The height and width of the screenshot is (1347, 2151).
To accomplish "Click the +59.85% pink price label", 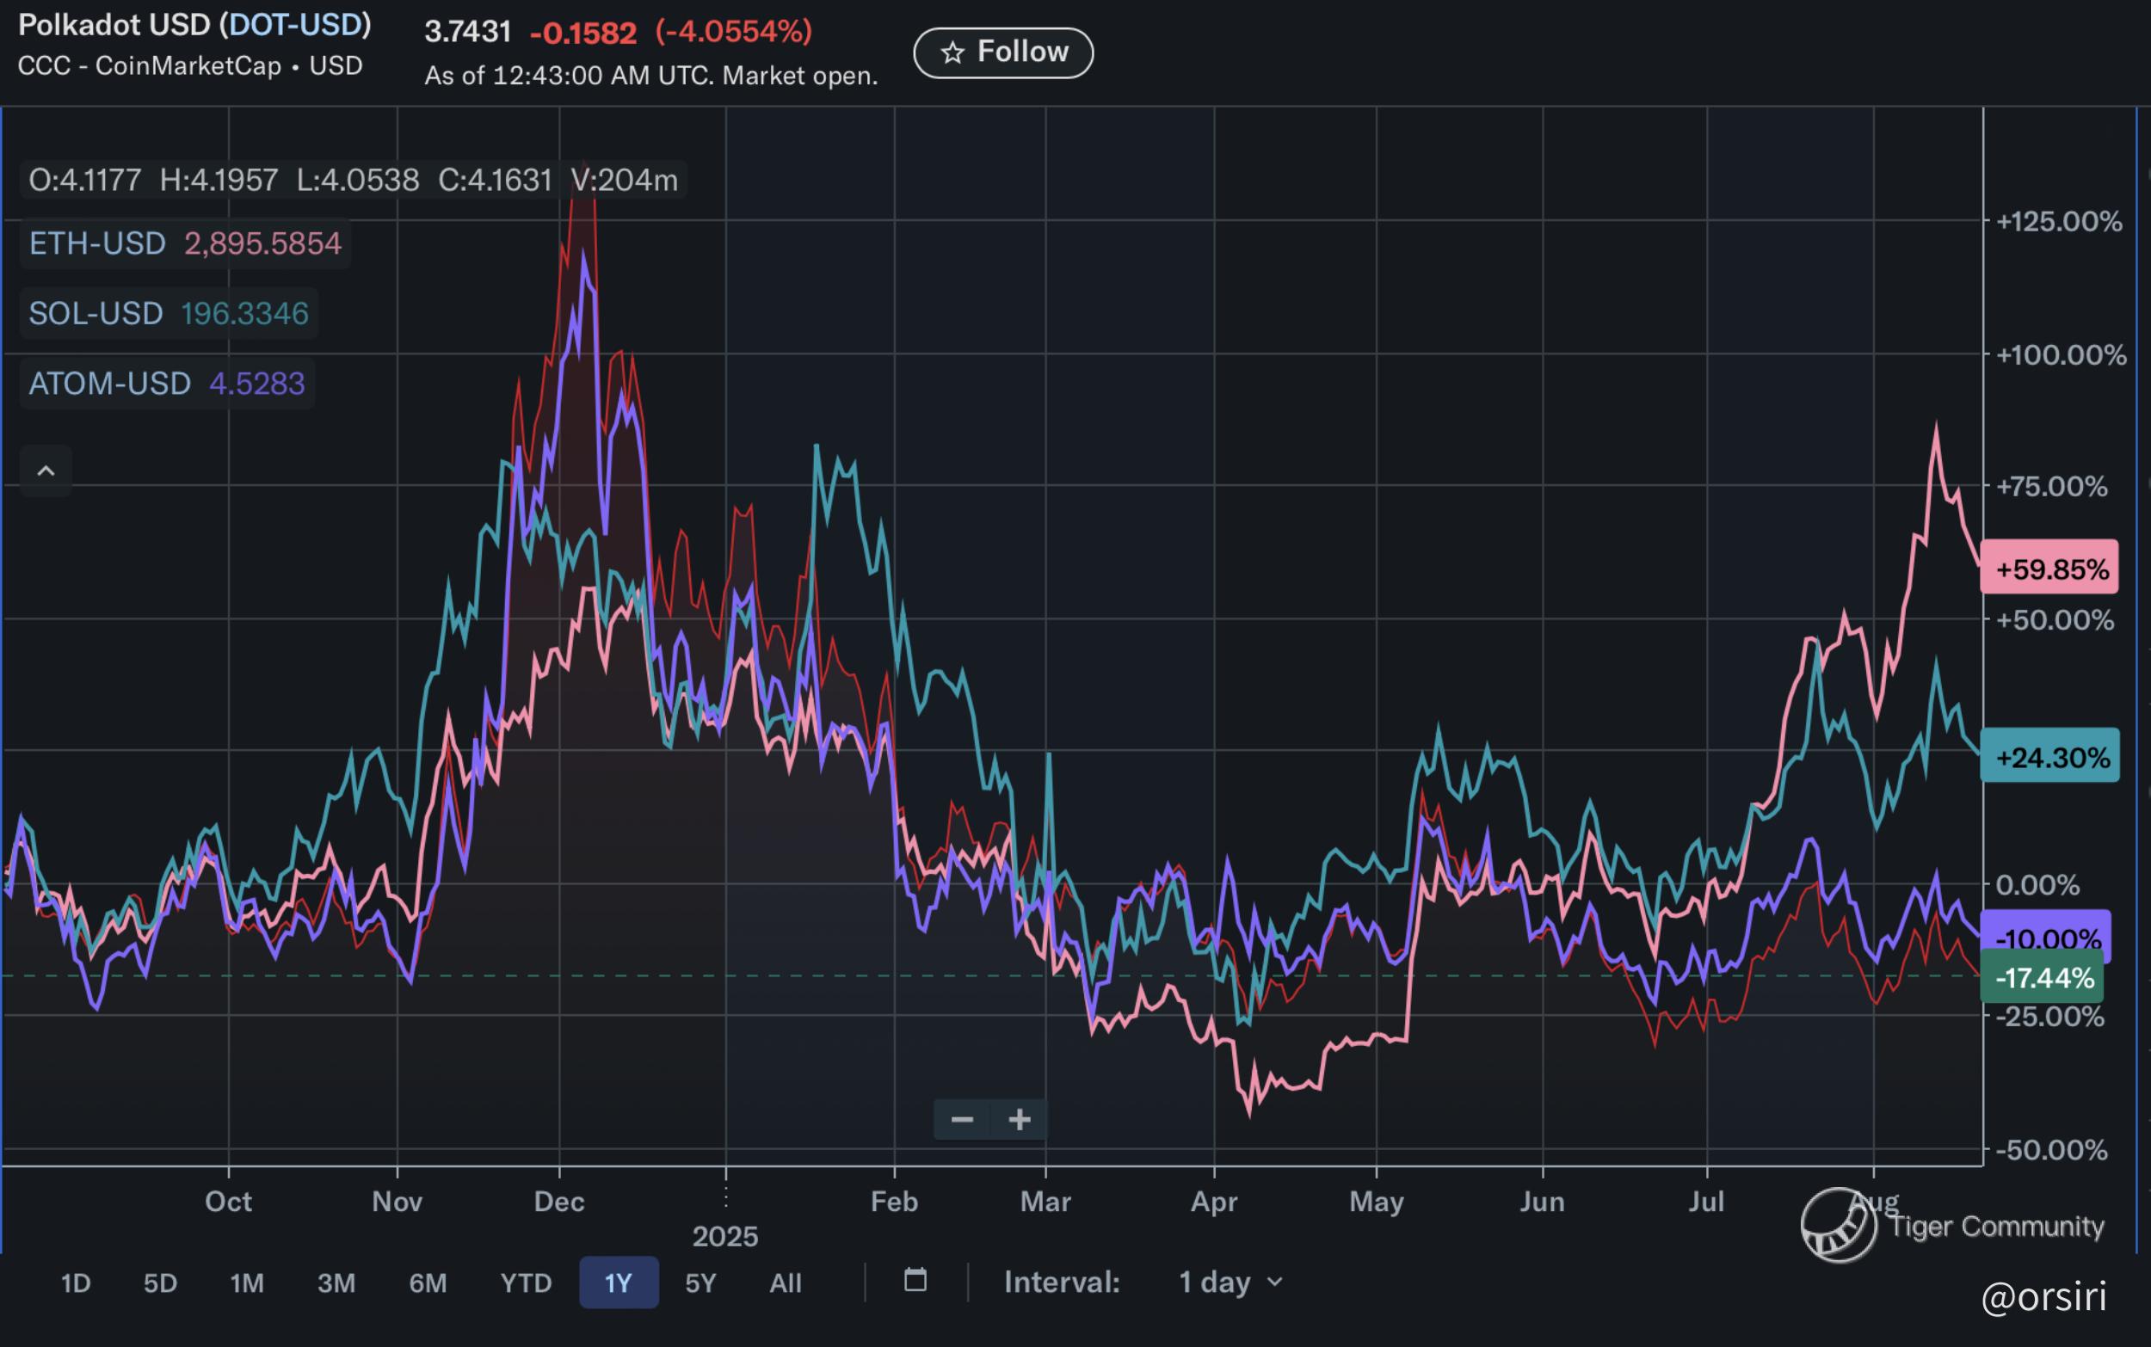I will pos(2050,569).
